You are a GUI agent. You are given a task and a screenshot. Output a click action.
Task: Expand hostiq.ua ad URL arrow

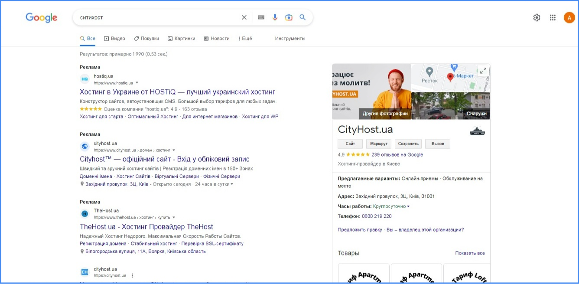tap(137, 82)
